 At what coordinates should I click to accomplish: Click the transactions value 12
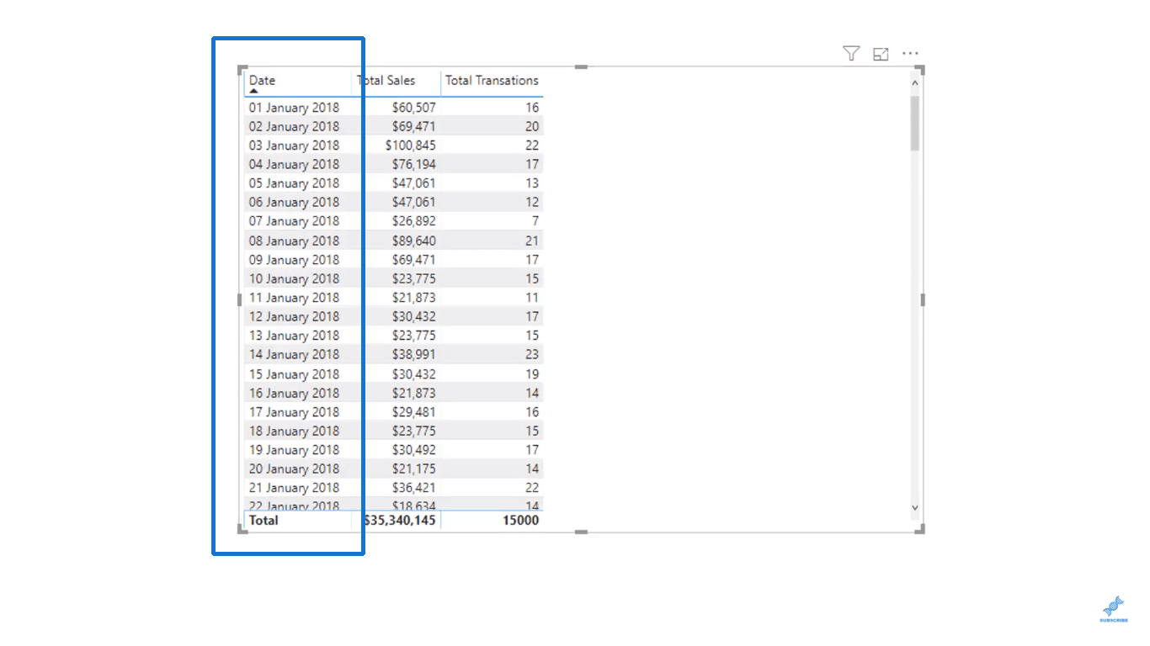532,202
